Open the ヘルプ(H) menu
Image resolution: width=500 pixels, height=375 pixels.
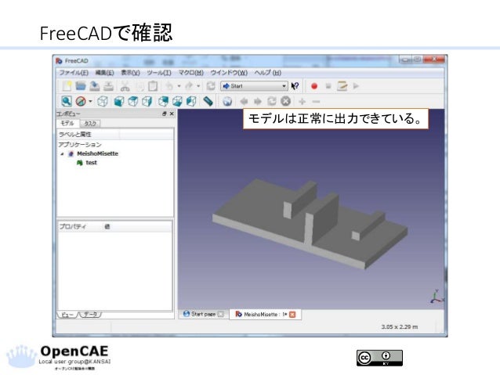[x=268, y=73]
